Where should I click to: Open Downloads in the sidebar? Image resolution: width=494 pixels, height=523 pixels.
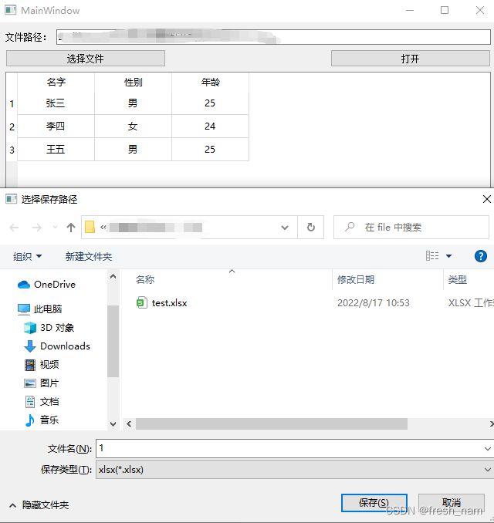tap(57, 346)
